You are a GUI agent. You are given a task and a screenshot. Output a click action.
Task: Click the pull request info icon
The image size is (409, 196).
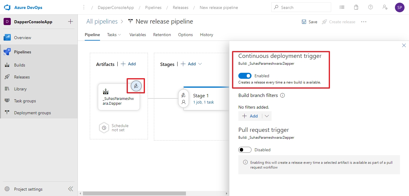point(245,163)
